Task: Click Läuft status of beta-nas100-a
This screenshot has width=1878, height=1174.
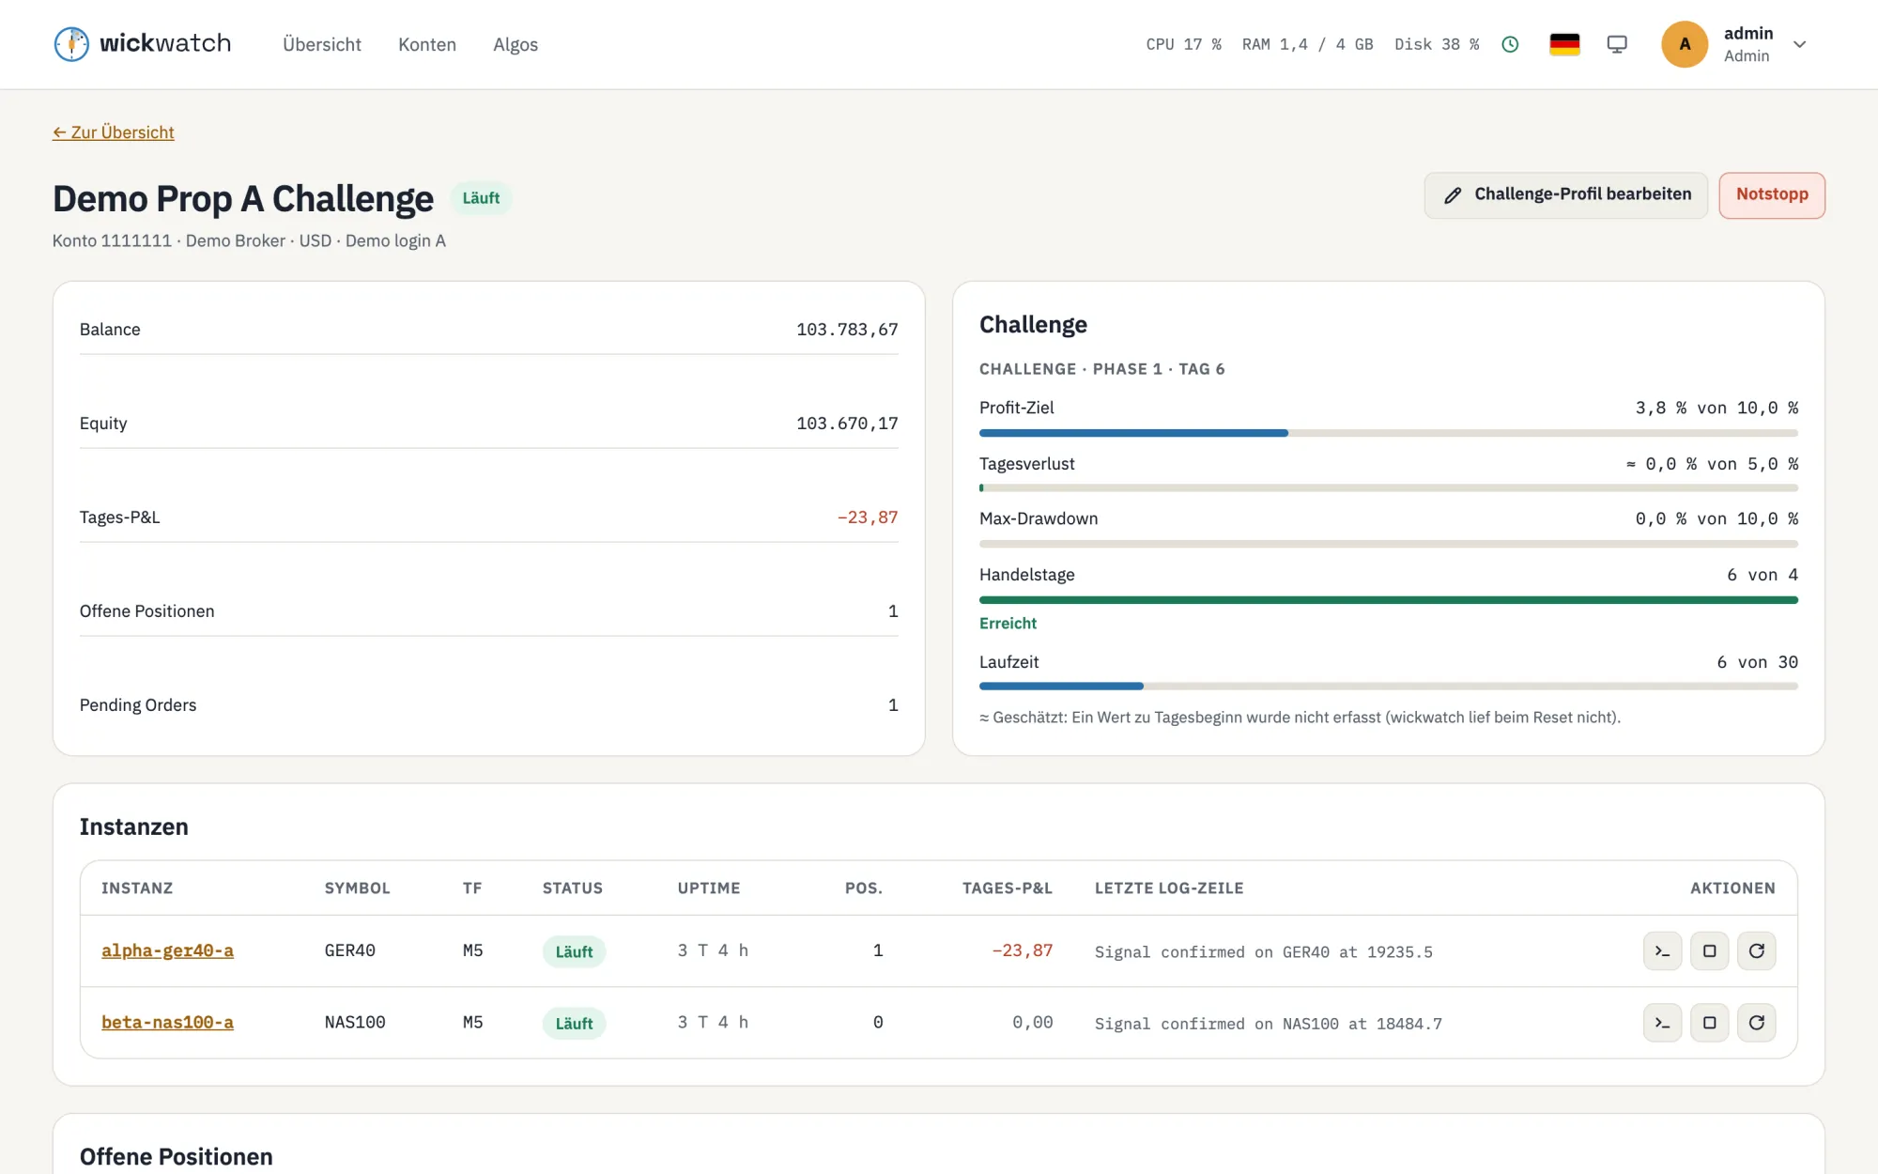Action: click(x=574, y=1023)
